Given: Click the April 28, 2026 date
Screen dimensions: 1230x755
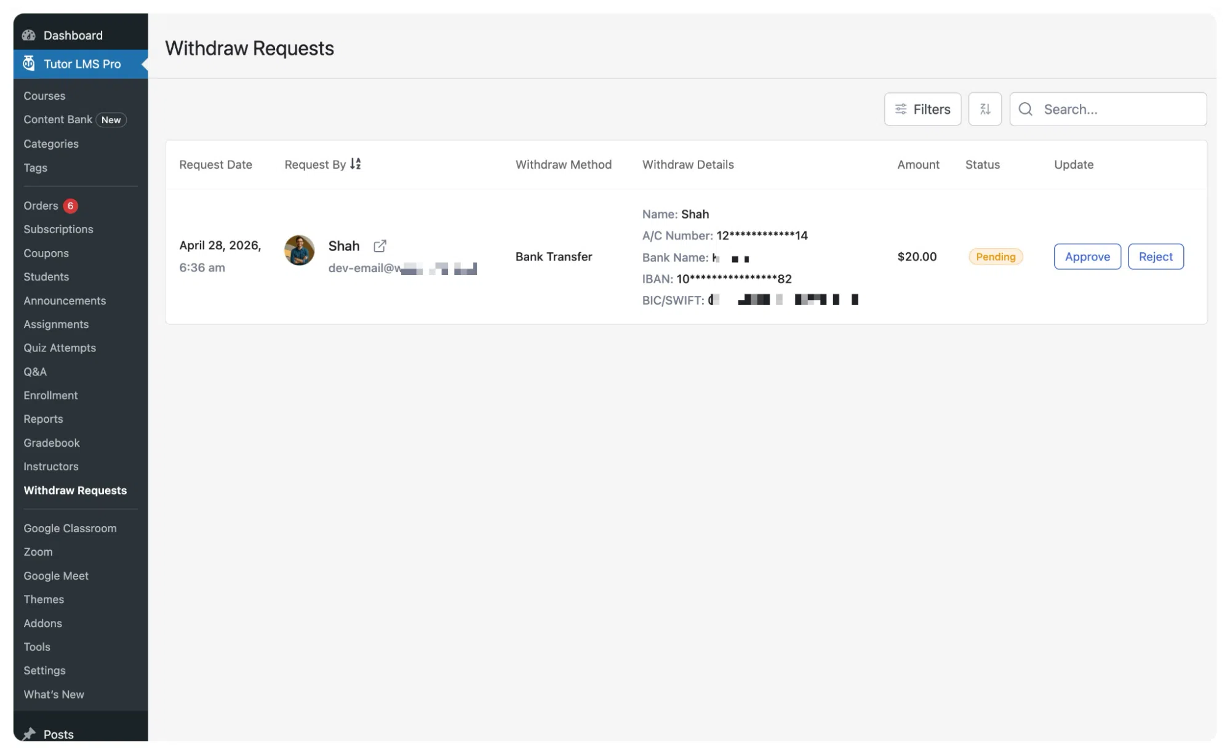Looking at the screenshot, I should pos(220,246).
